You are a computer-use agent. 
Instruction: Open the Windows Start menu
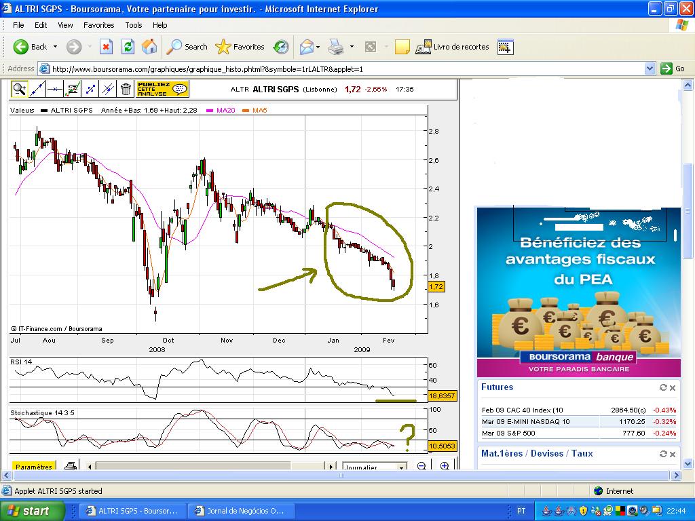point(32,511)
